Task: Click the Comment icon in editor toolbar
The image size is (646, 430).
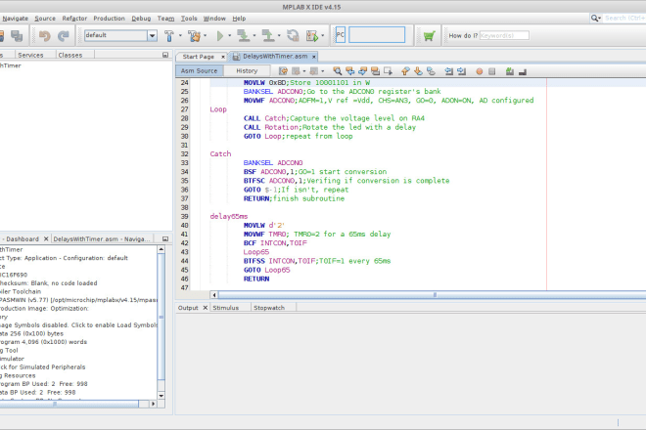Action: (510, 71)
